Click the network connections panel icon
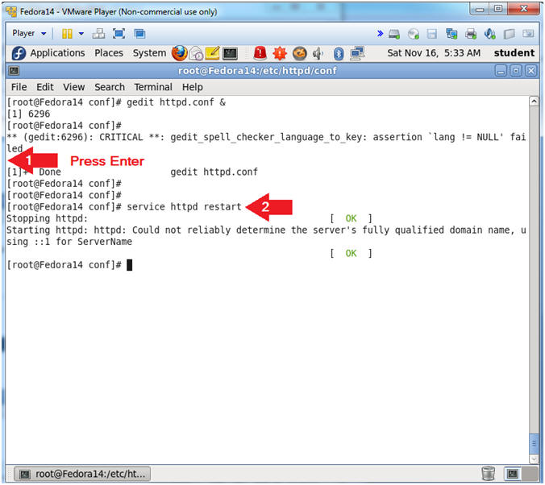This screenshot has width=545, height=485. (357, 53)
